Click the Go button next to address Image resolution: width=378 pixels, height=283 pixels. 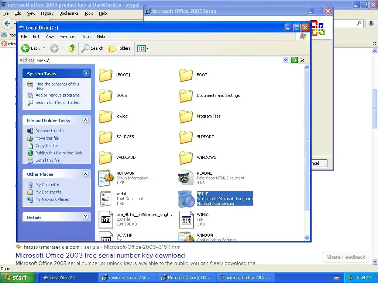[x=298, y=60]
